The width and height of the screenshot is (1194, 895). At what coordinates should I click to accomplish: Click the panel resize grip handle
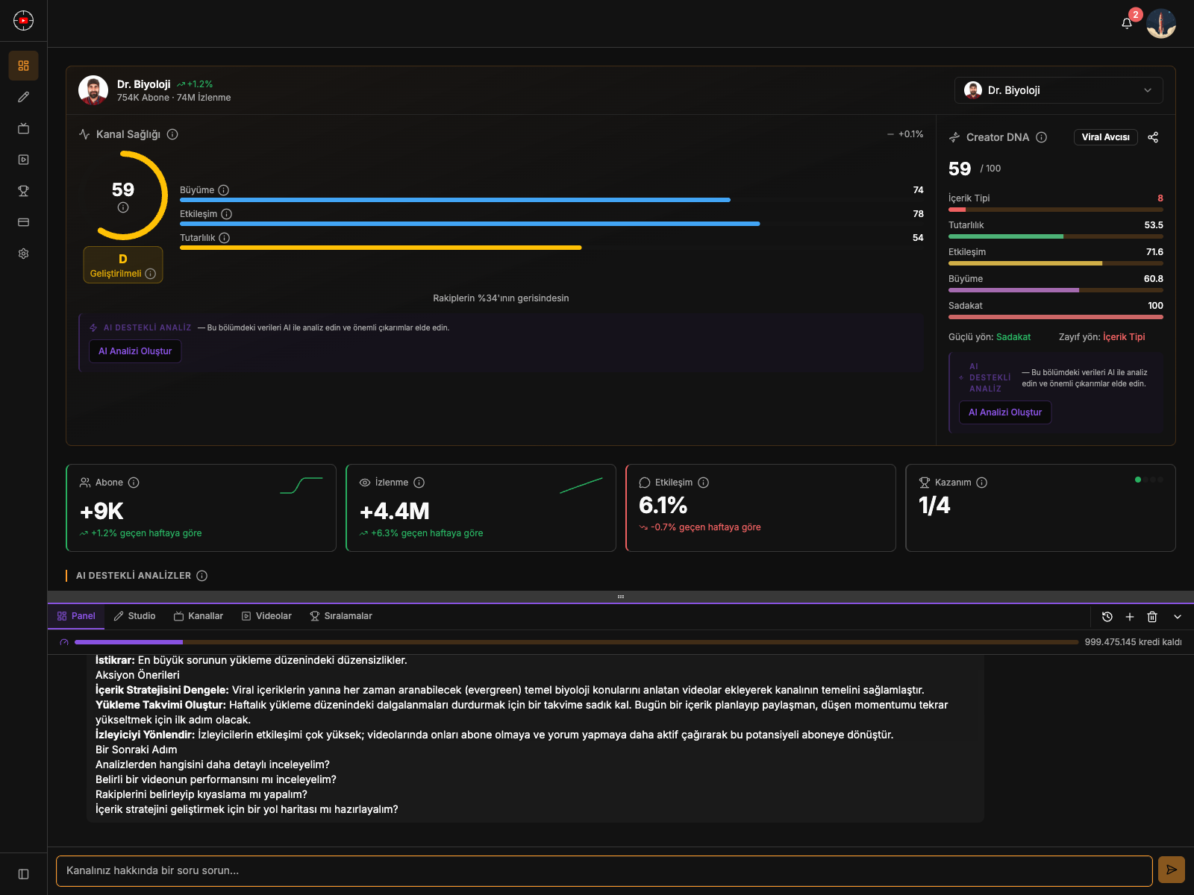pyautogui.click(x=621, y=597)
